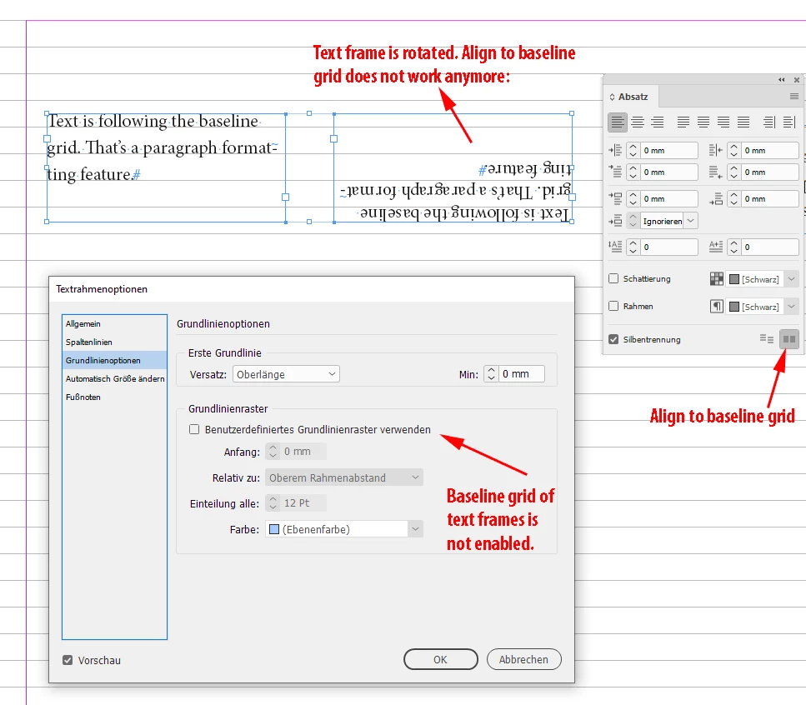Collapse the Absatz panel with double arrows
The image size is (806, 705).
point(781,80)
